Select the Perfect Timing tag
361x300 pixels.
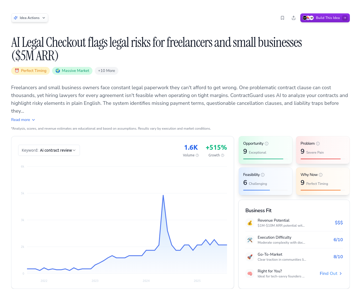[x=31, y=71]
